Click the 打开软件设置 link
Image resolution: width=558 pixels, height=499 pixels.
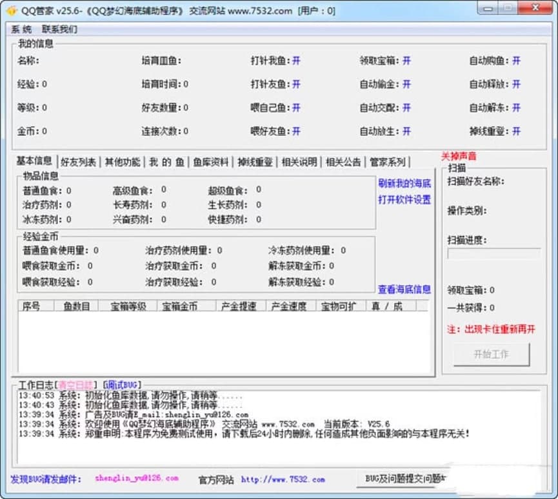(x=404, y=200)
